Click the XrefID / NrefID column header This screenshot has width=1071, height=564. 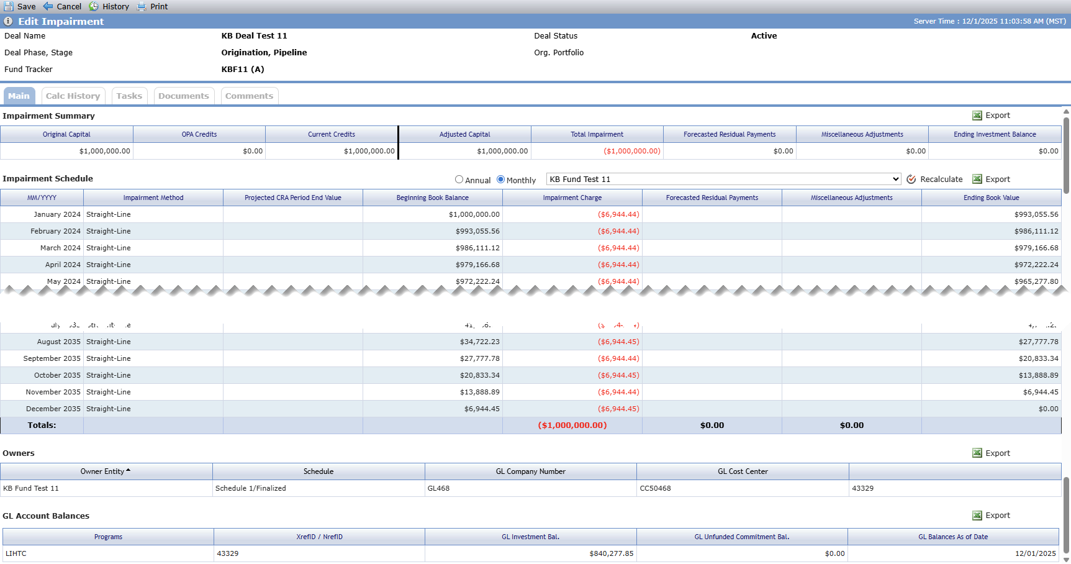coord(319,537)
